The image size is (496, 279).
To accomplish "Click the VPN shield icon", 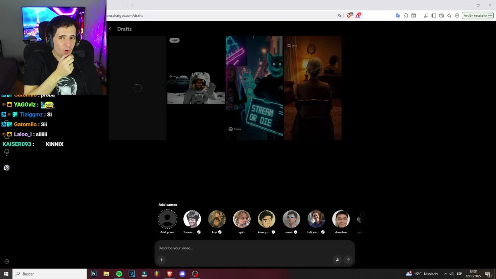I will click(457, 15).
